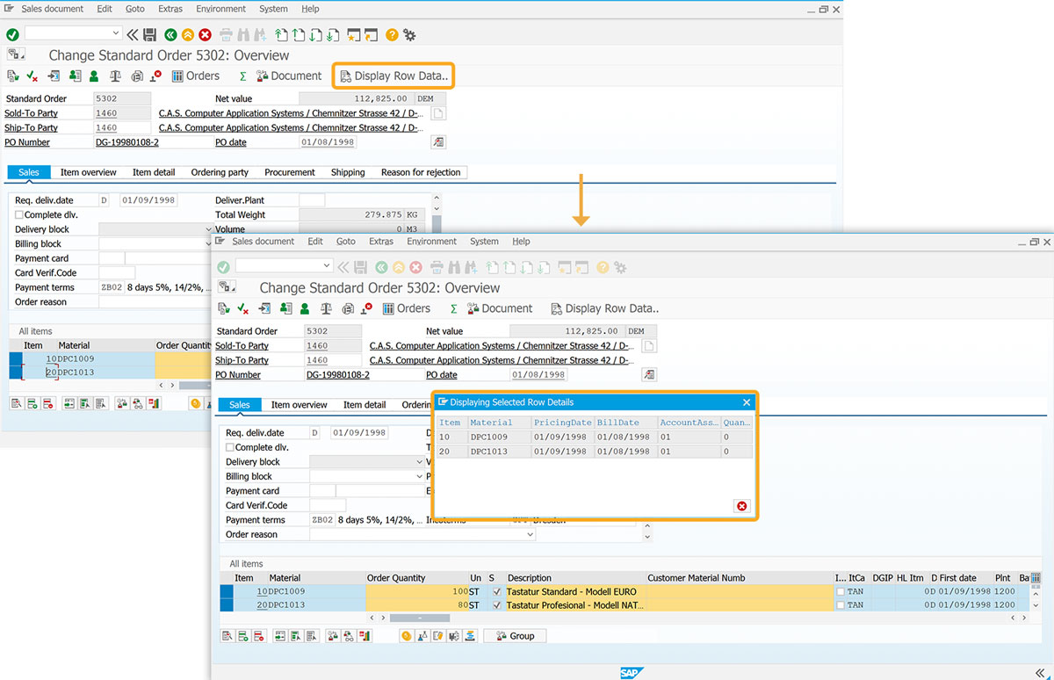Click the yellow Help question icon in back window
This screenshot has width=1054, height=680.
392,34
